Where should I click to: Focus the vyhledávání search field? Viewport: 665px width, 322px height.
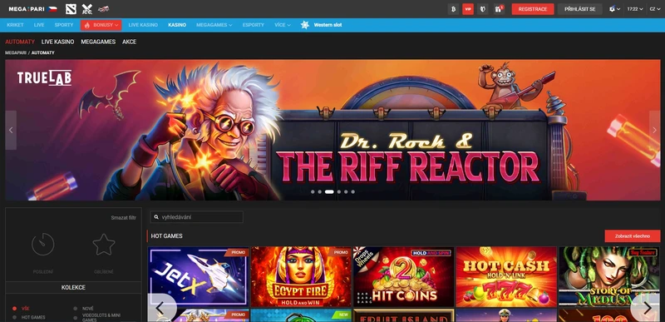pos(197,217)
